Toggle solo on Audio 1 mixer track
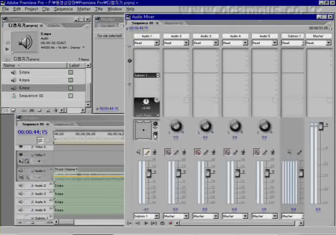Viewport: 336px width, 235px height. tap(147, 152)
